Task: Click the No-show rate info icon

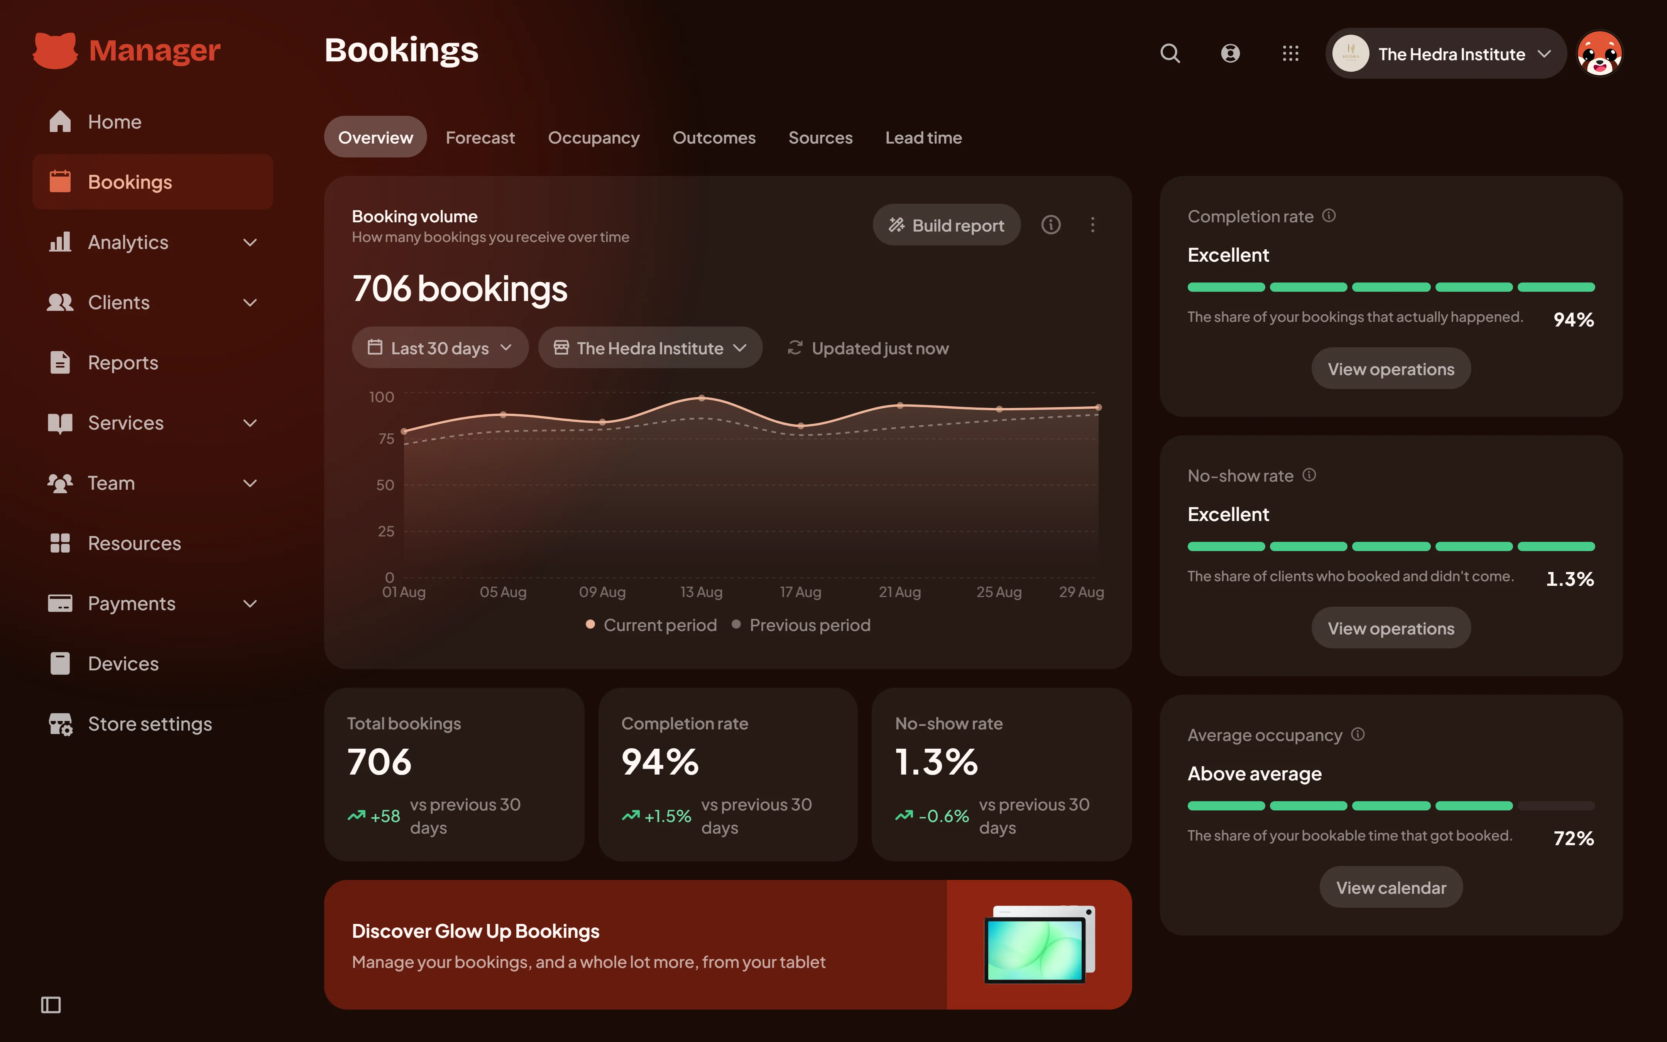Action: click(1310, 475)
